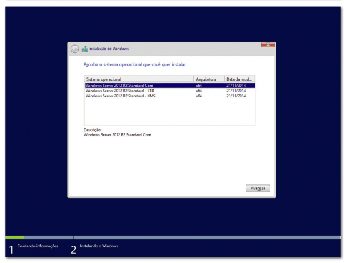The height and width of the screenshot is (263, 344).
Task: Click the description text Windows Server 2012 R2 Standard Core
Action: 118,135
